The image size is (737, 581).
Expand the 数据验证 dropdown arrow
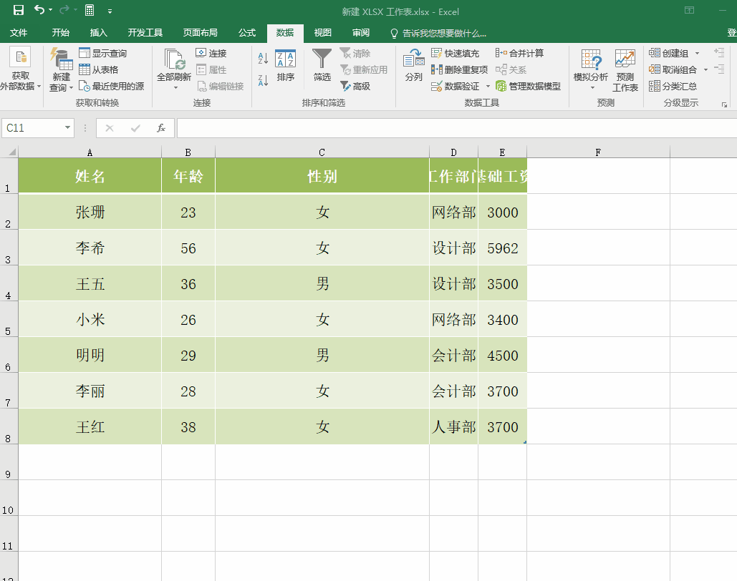point(488,87)
